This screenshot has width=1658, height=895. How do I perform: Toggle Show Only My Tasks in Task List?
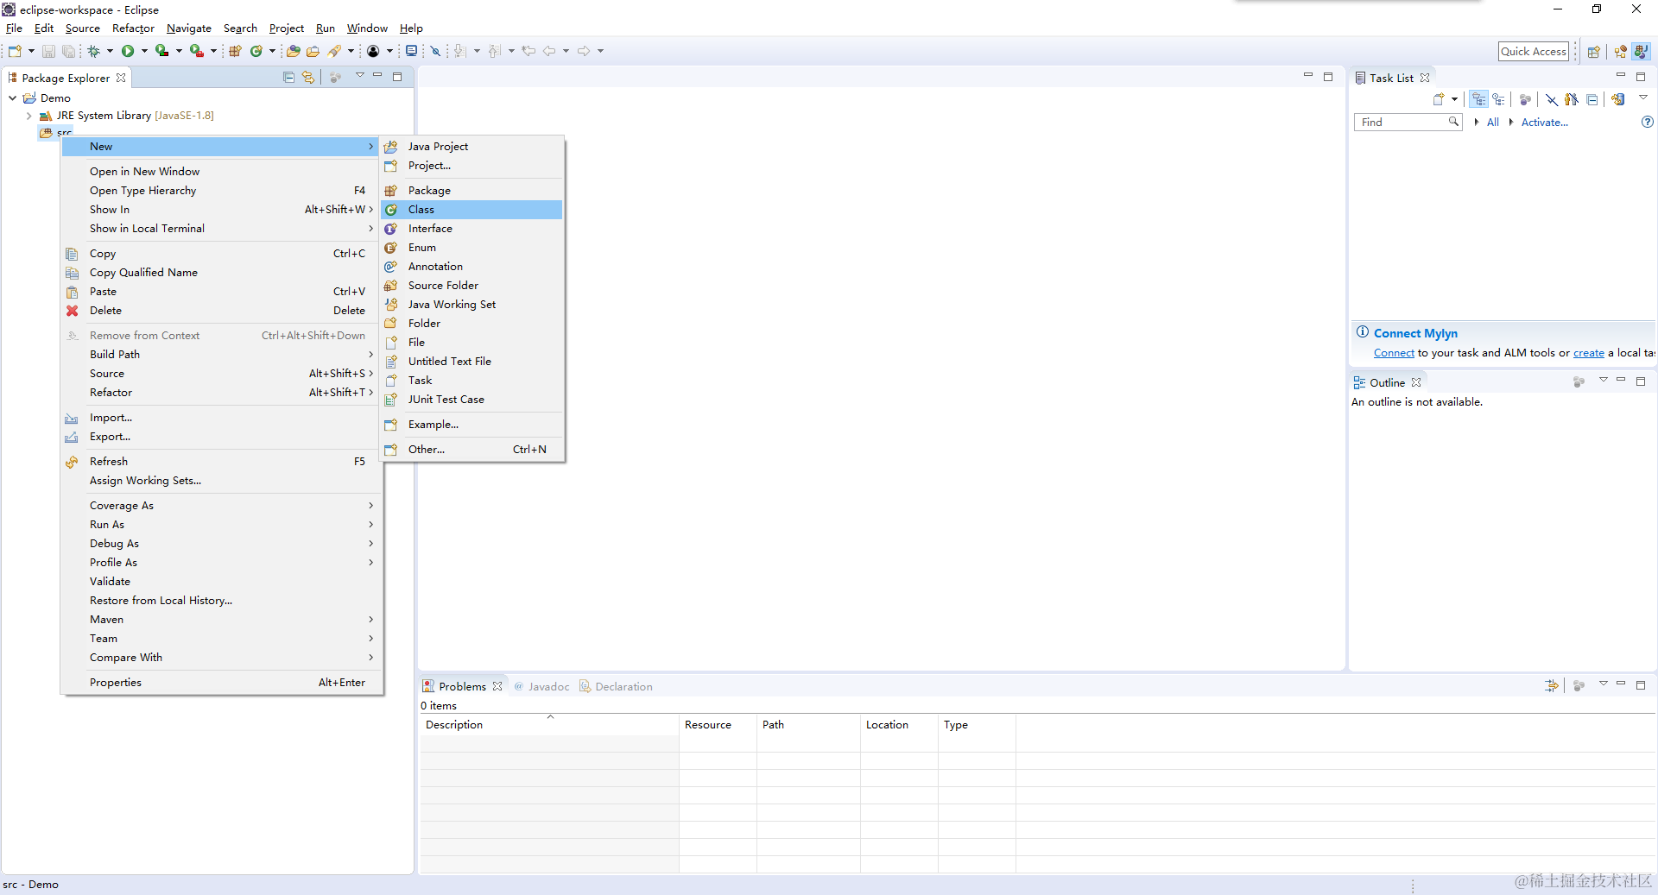click(x=1572, y=99)
